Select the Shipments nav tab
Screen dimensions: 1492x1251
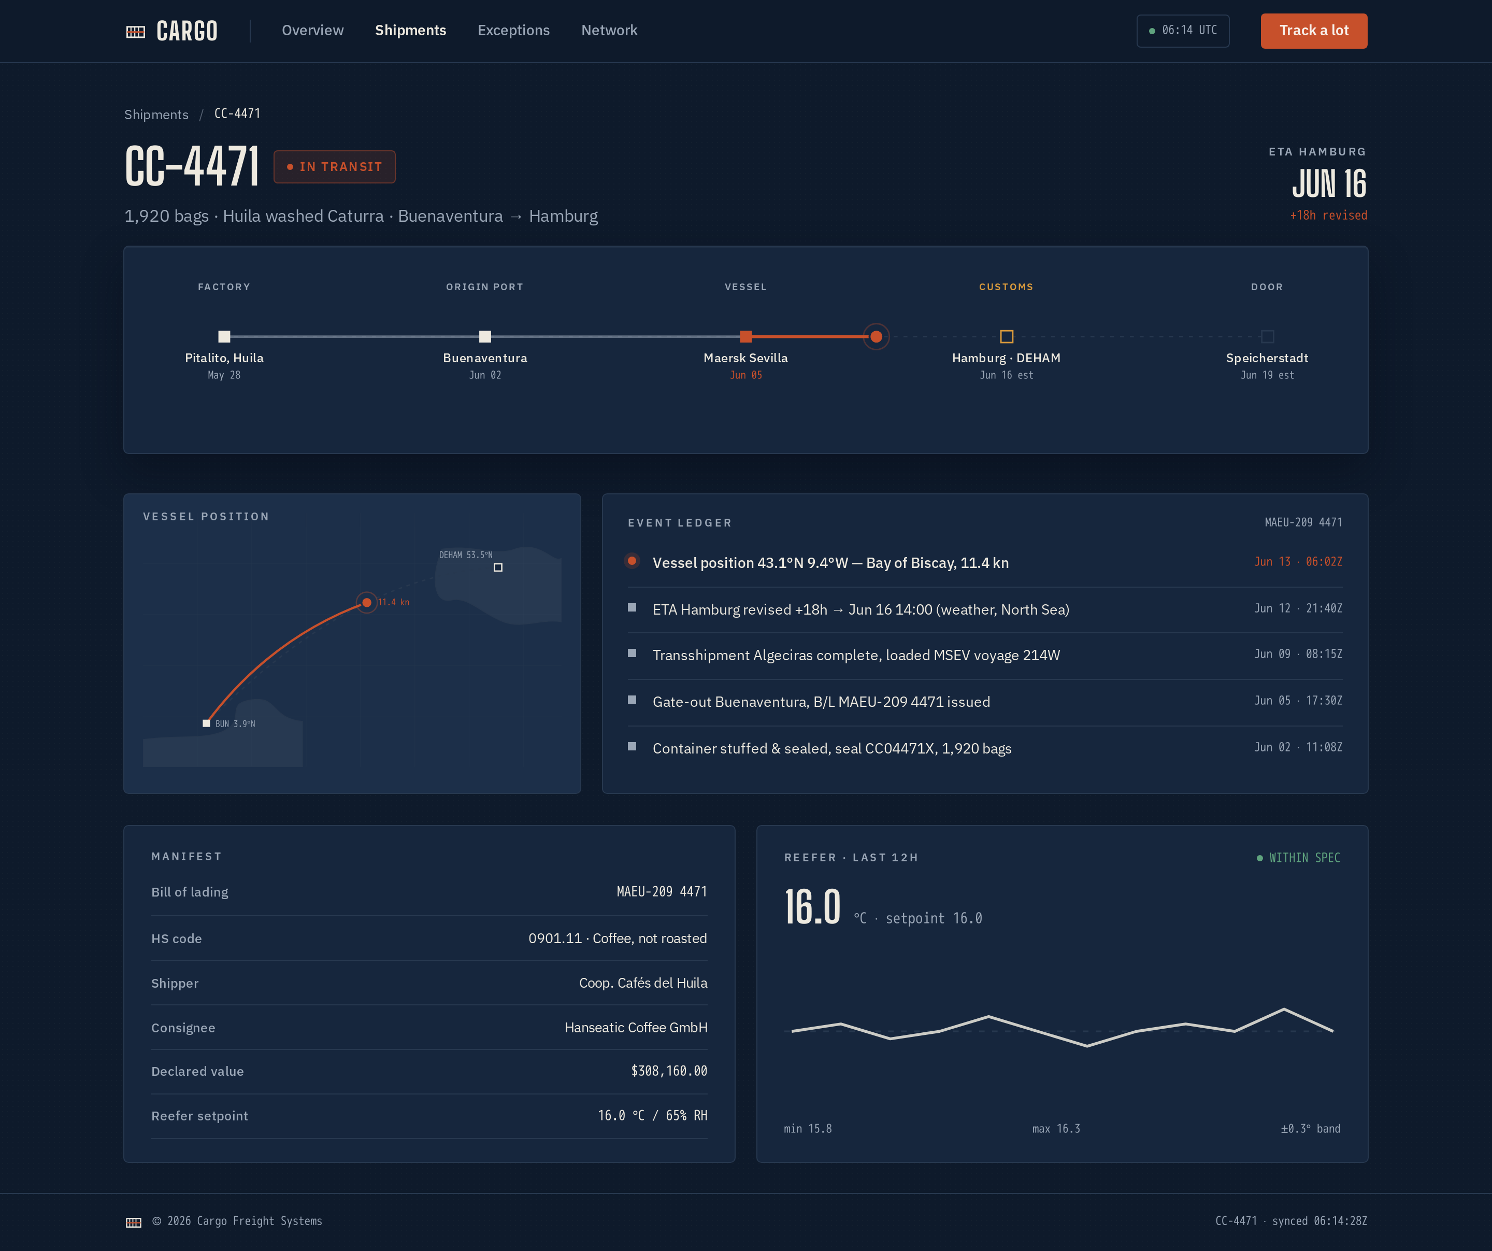pyautogui.click(x=411, y=31)
